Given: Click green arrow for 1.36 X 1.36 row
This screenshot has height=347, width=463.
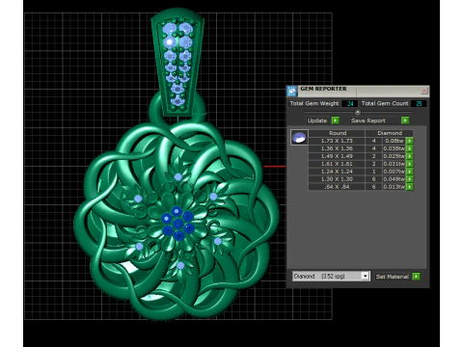Looking at the screenshot, I should (410, 148).
